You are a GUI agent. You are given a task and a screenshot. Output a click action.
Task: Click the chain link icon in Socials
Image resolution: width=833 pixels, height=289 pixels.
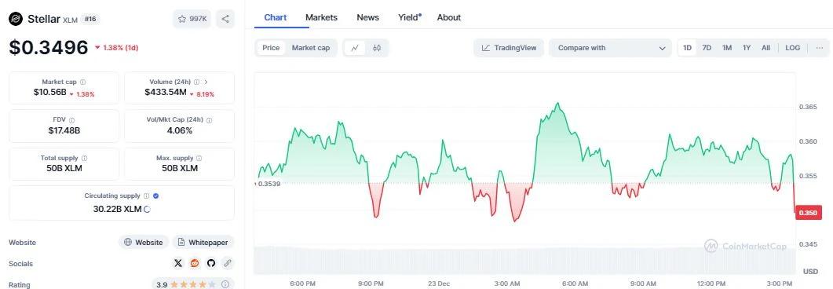(x=228, y=263)
